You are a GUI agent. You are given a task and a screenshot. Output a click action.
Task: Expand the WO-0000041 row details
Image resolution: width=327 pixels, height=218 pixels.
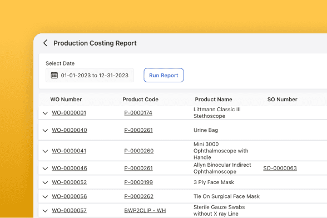(45, 151)
